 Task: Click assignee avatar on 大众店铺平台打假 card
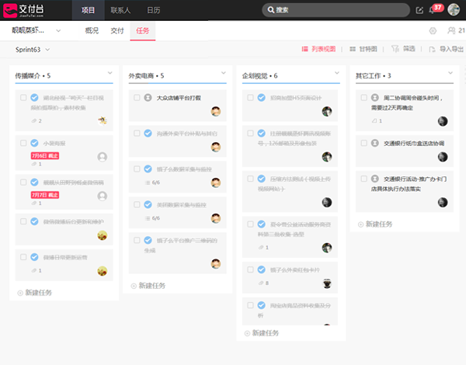(216, 112)
